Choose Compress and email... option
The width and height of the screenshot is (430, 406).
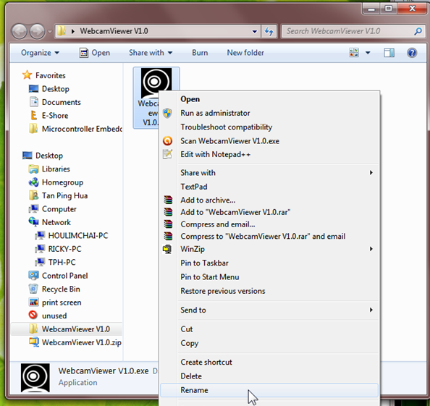pyautogui.click(x=269, y=224)
